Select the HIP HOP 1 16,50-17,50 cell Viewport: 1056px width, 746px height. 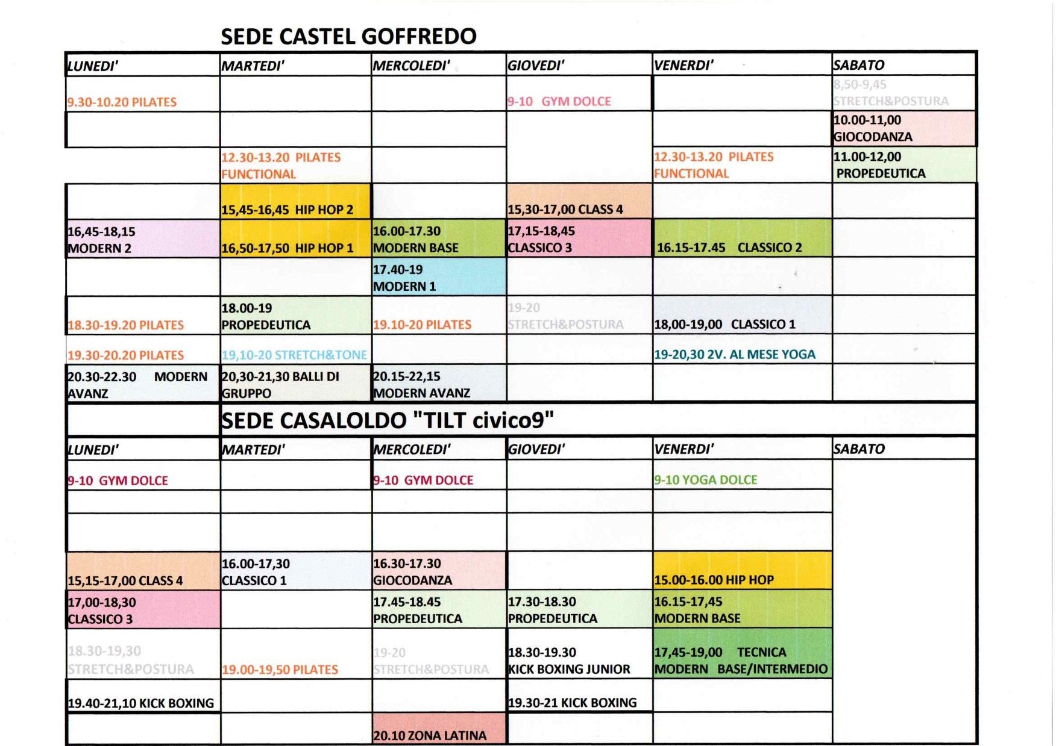[x=295, y=238]
